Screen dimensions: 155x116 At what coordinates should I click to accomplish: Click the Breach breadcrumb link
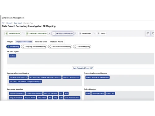(x=10, y=23)
